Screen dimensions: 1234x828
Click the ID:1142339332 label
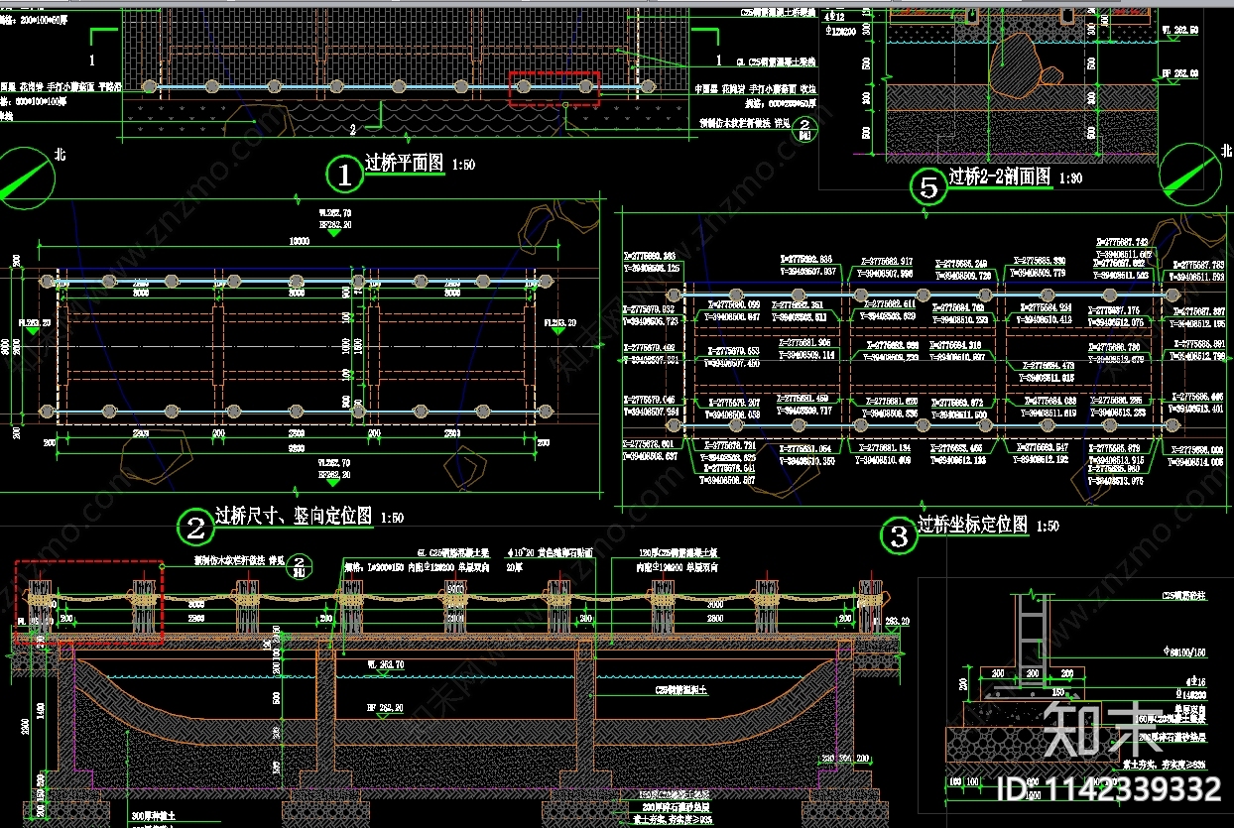click(x=1108, y=790)
